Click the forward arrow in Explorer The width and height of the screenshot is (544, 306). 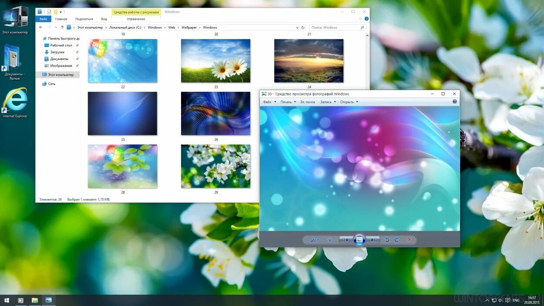click(x=50, y=27)
